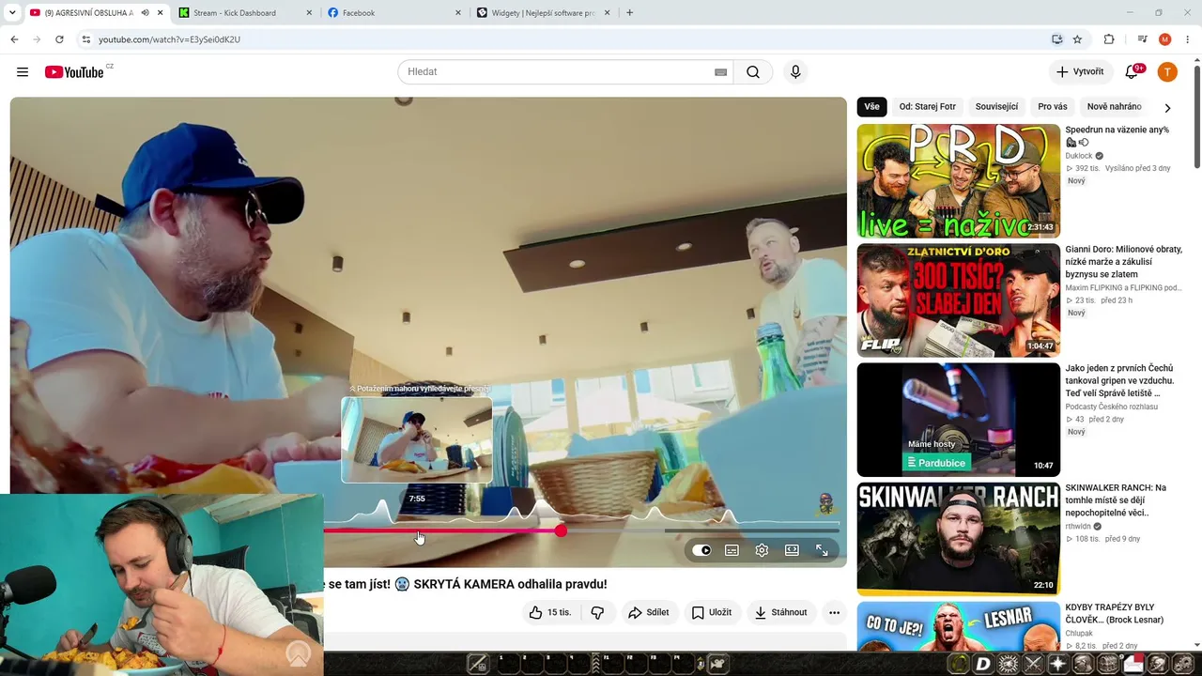Select the Související chip
The image size is (1202, 676).
click(996, 107)
